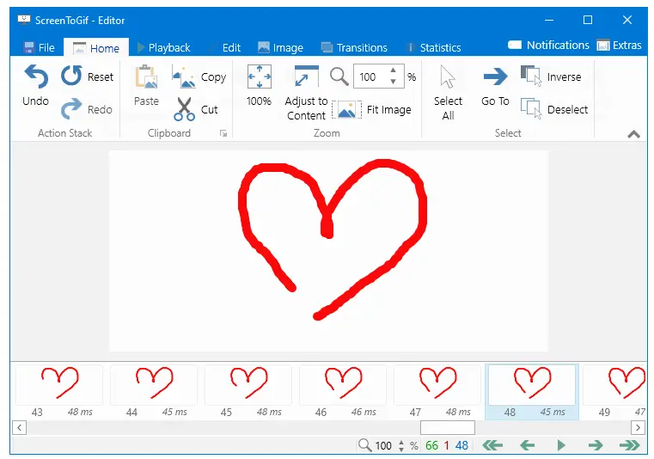Screen dimensions: 654x459
Task: Open the Edit tab
Action: 226,47
